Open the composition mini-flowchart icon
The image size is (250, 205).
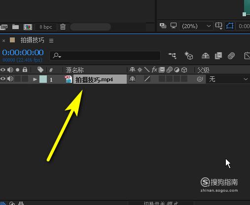click(x=173, y=56)
